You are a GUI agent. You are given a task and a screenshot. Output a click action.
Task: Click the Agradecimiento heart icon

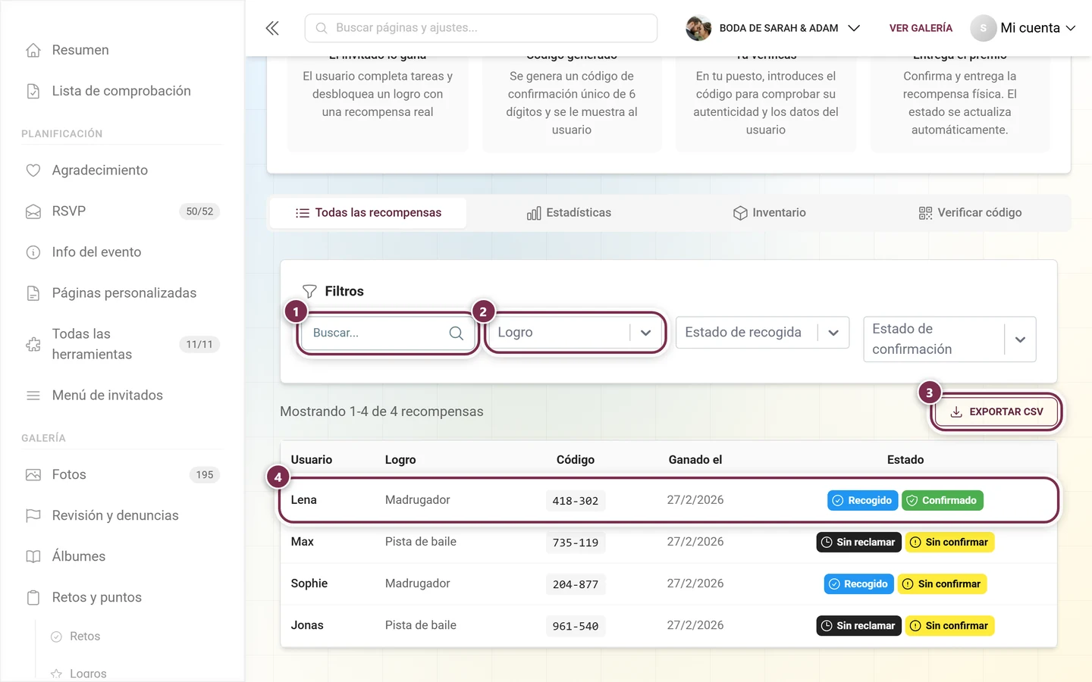33,170
